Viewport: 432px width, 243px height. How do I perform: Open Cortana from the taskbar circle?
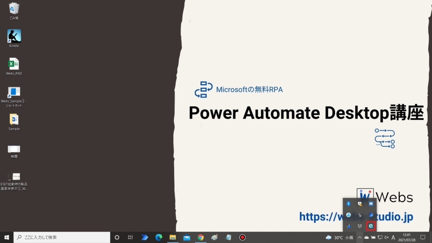pyautogui.click(x=117, y=237)
